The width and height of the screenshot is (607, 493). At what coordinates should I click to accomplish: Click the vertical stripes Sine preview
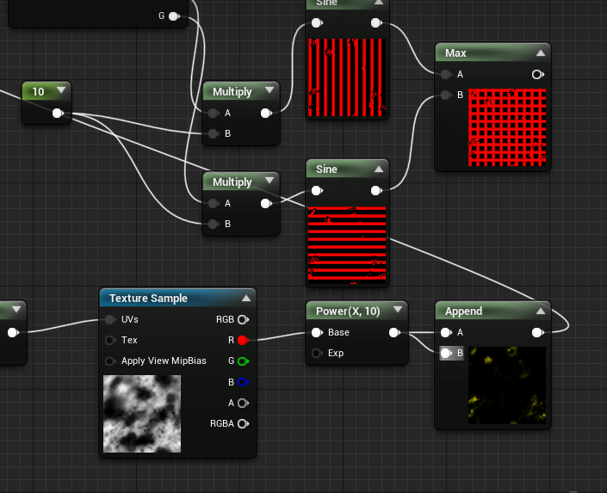click(x=347, y=77)
